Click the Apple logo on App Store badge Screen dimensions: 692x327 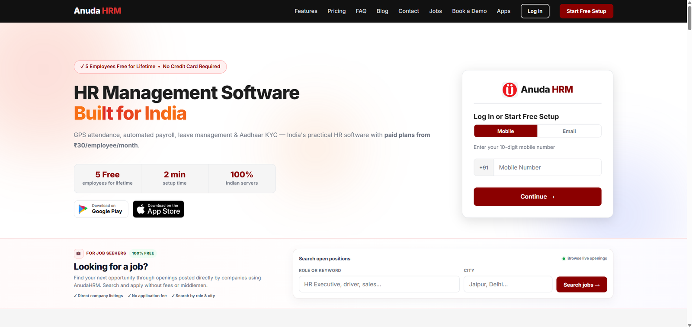(141, 209)
